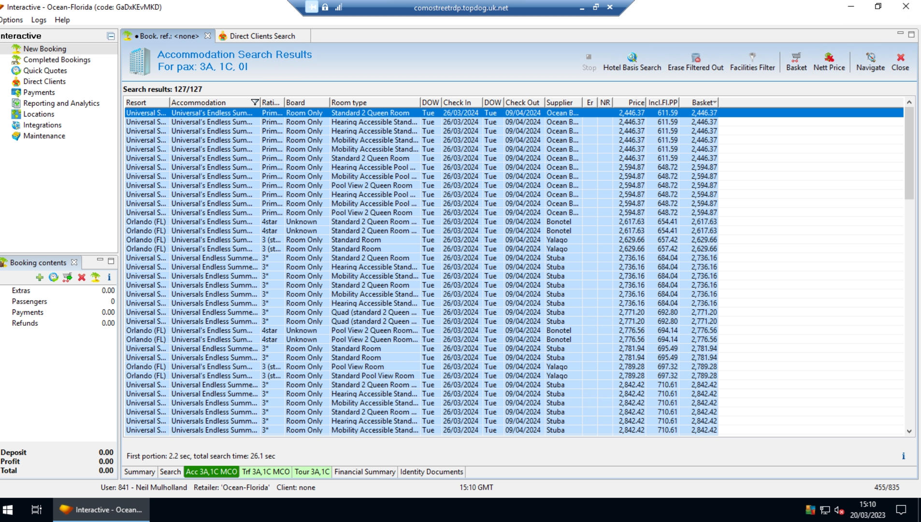Click Erase Filtered Out toolbar button
Image resolution: width=921 pixels, height=522 pixels.
(695, 62)
